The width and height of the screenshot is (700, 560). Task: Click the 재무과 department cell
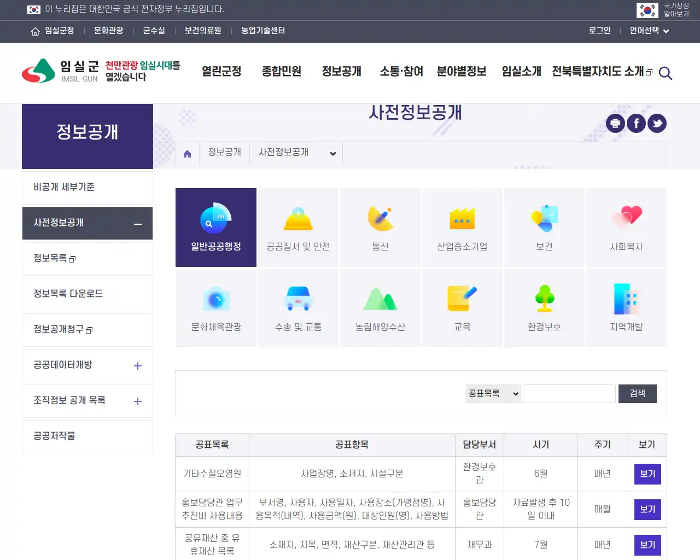pyautogui.click(x=480, y=545)
